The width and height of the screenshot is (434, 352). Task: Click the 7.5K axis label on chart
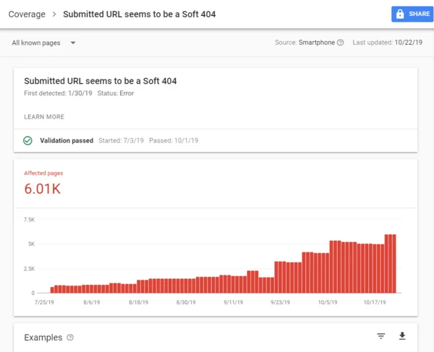[x=29, y=219]
